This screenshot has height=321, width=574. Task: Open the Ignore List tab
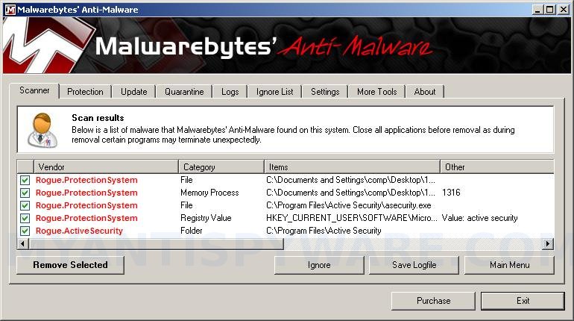pyautogui.click(x=274, y=92)
